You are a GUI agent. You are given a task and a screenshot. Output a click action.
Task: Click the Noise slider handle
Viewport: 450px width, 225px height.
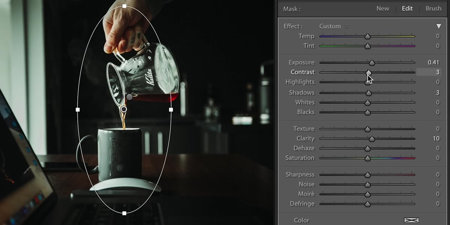(367, 184)
